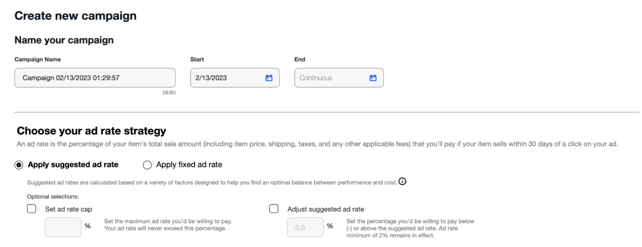Choose the Apply fixed ad rate option
Viewport: 642px width, 247px height.
tap(147, 164)
